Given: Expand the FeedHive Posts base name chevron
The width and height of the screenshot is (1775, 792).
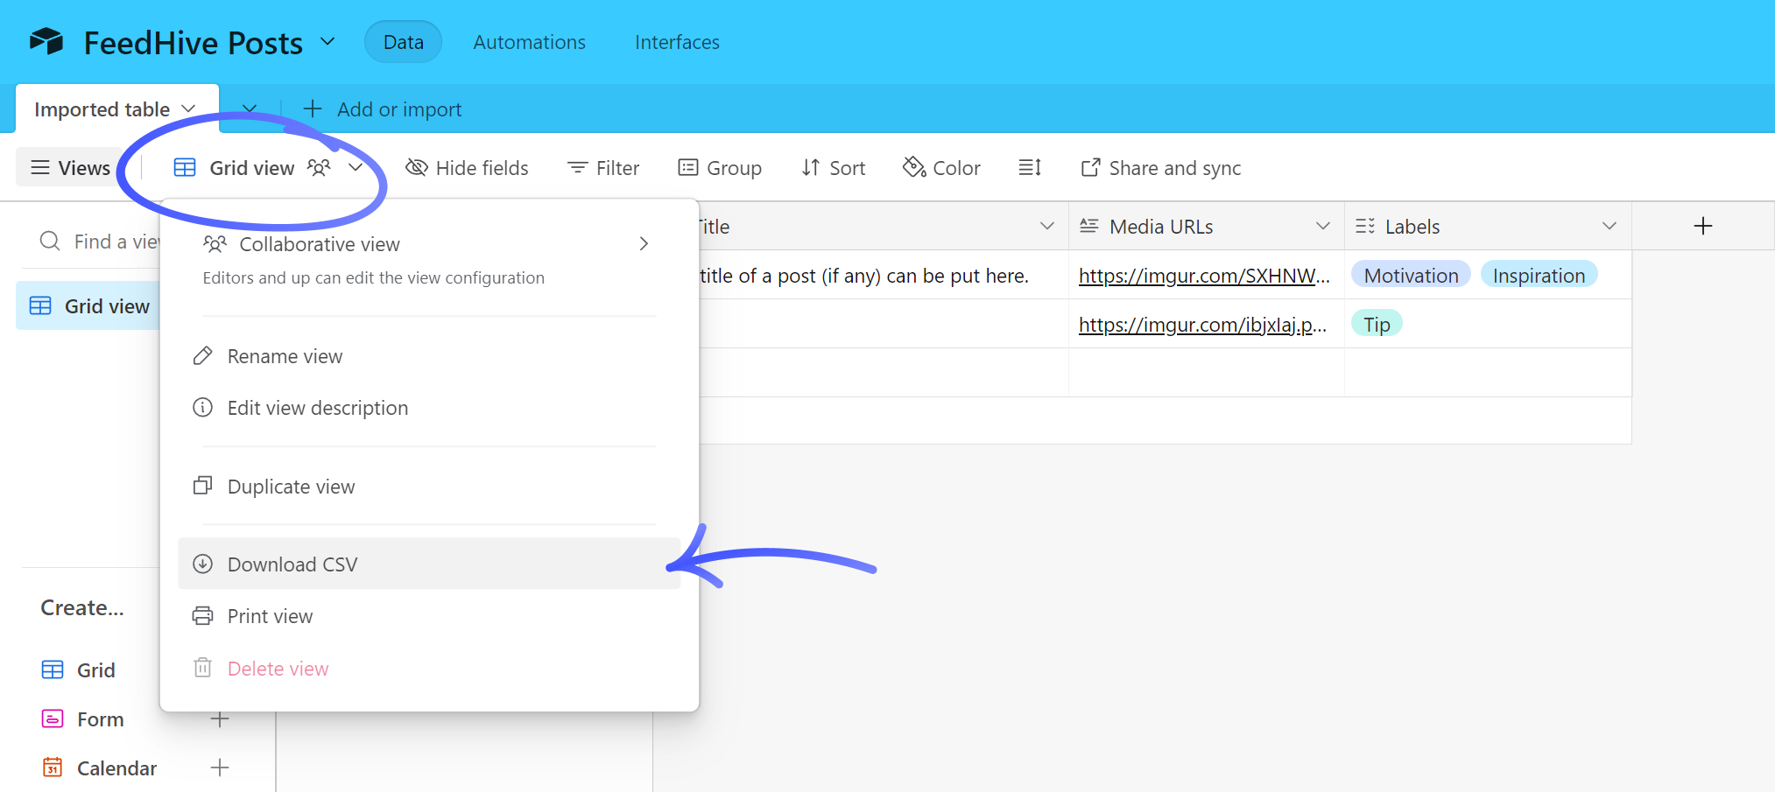Looking at the screenshot, I should 328,41.
